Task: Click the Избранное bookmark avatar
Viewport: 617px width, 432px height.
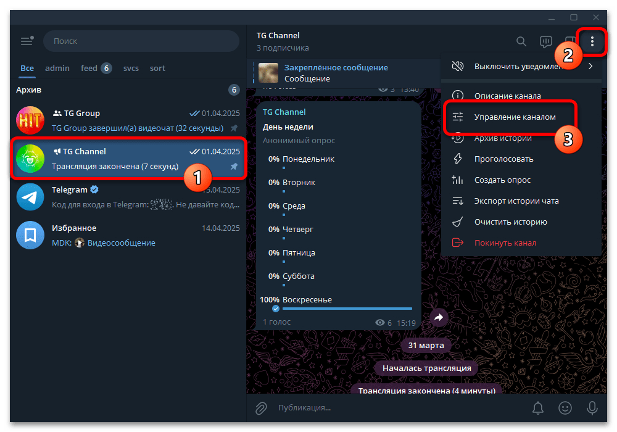Action: point(30,235)
